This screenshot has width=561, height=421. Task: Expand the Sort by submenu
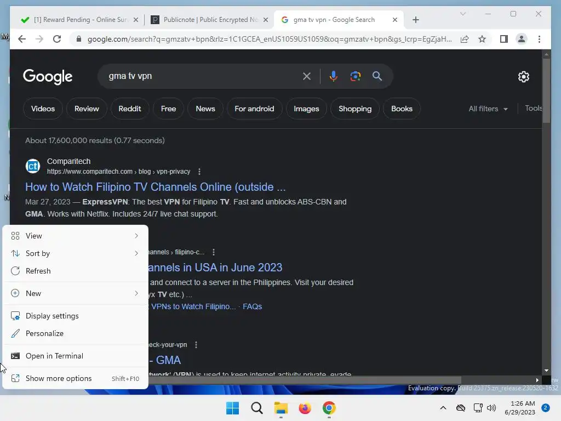(75, 253)
